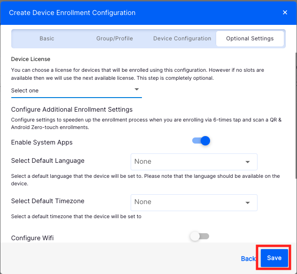
Task: Close the Create Device Enrollment Configuration dialog
Action: click(x=285, y=13)
